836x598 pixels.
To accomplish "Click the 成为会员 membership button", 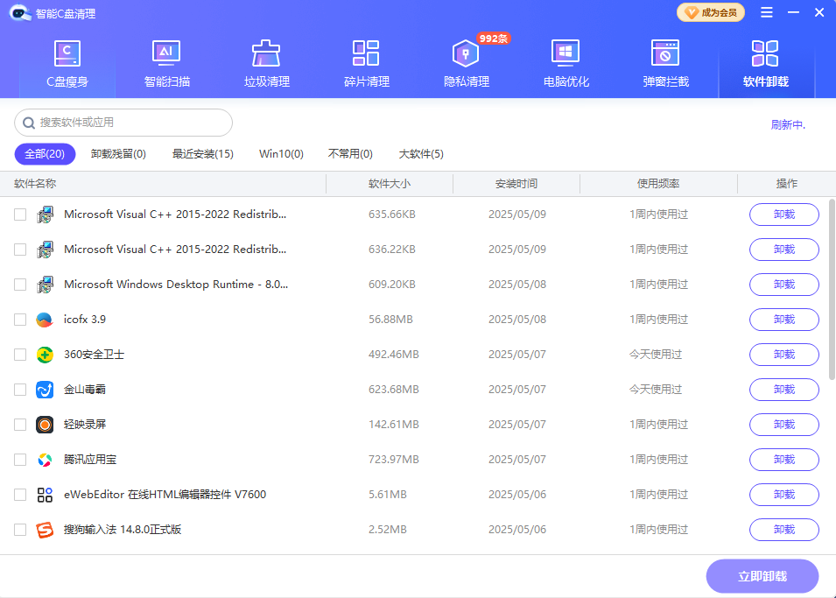I will 712,12.
